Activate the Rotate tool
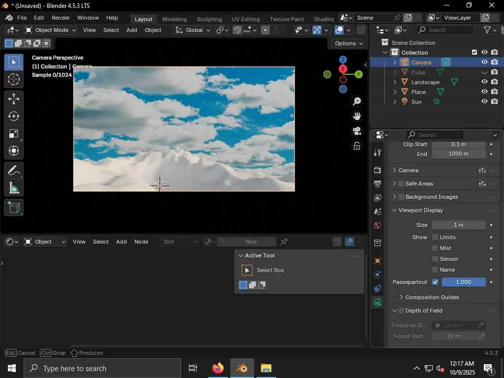 pos(14,117)
